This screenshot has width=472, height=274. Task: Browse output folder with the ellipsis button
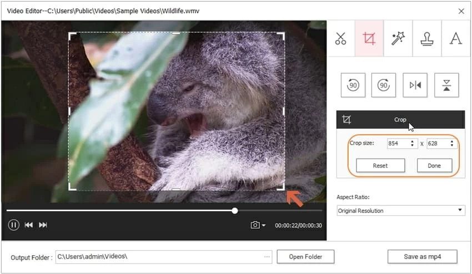(267, 257)
